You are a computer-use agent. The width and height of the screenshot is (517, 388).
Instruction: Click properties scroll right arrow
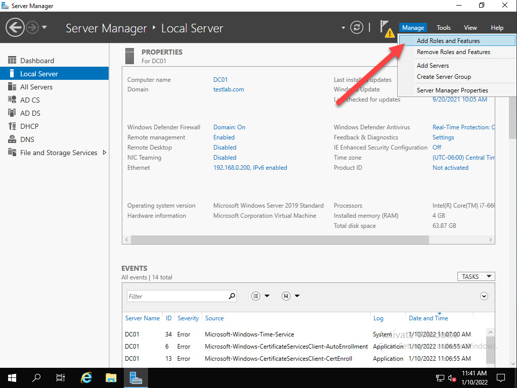[x=490, y=239]
